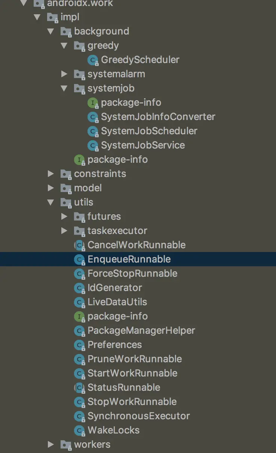The height and width of the screenshot is (453, 276).
Task: Expand the workers package arrow
Action: pyautogui.click(x=51, y=445)
